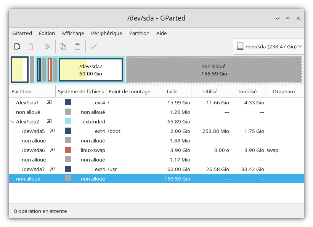Viewport: 313px width, 227px height.
Task: Click the Copy partition toolbar icon
Action: pyautogui.click(x=63, y=46)
